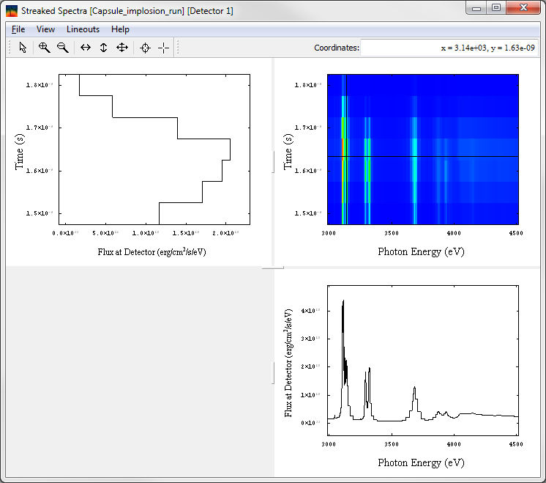Open the View menu
546x483 pixels.
(x=45, y=29)
